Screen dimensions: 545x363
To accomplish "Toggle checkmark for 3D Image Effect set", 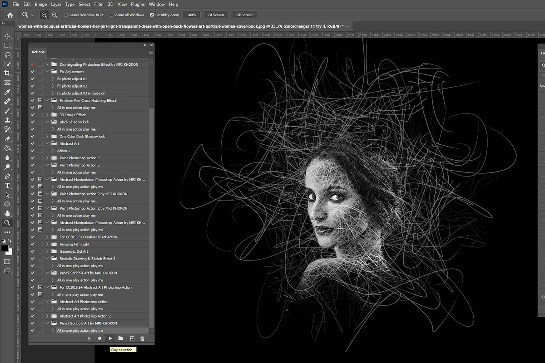I will click(32, 115).
